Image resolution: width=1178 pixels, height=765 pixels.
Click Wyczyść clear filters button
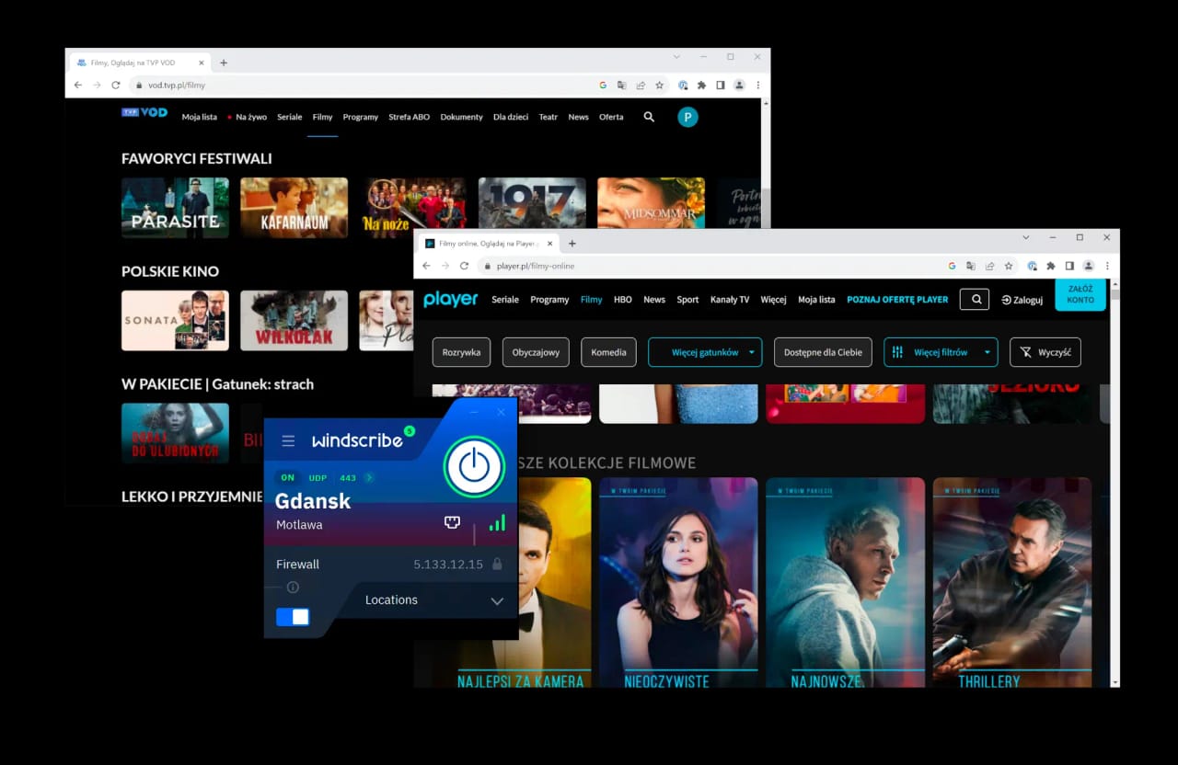click(x=1045, y=352)
